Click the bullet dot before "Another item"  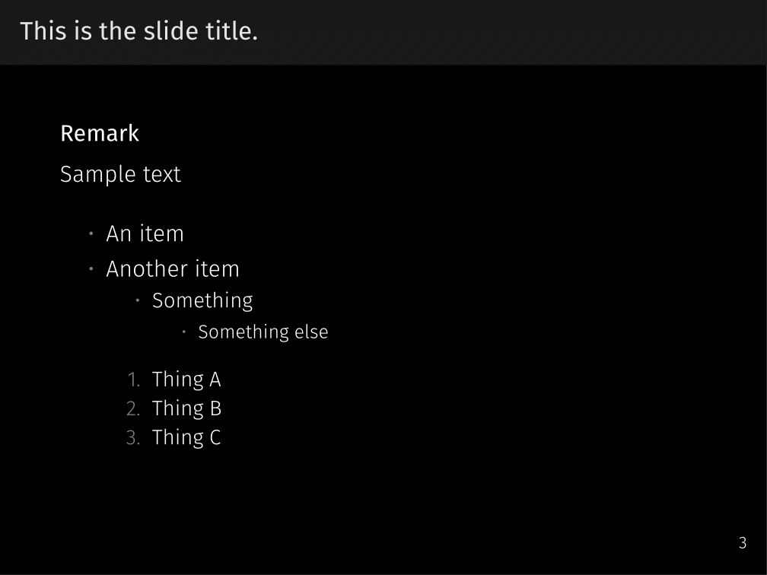[91, 269]
